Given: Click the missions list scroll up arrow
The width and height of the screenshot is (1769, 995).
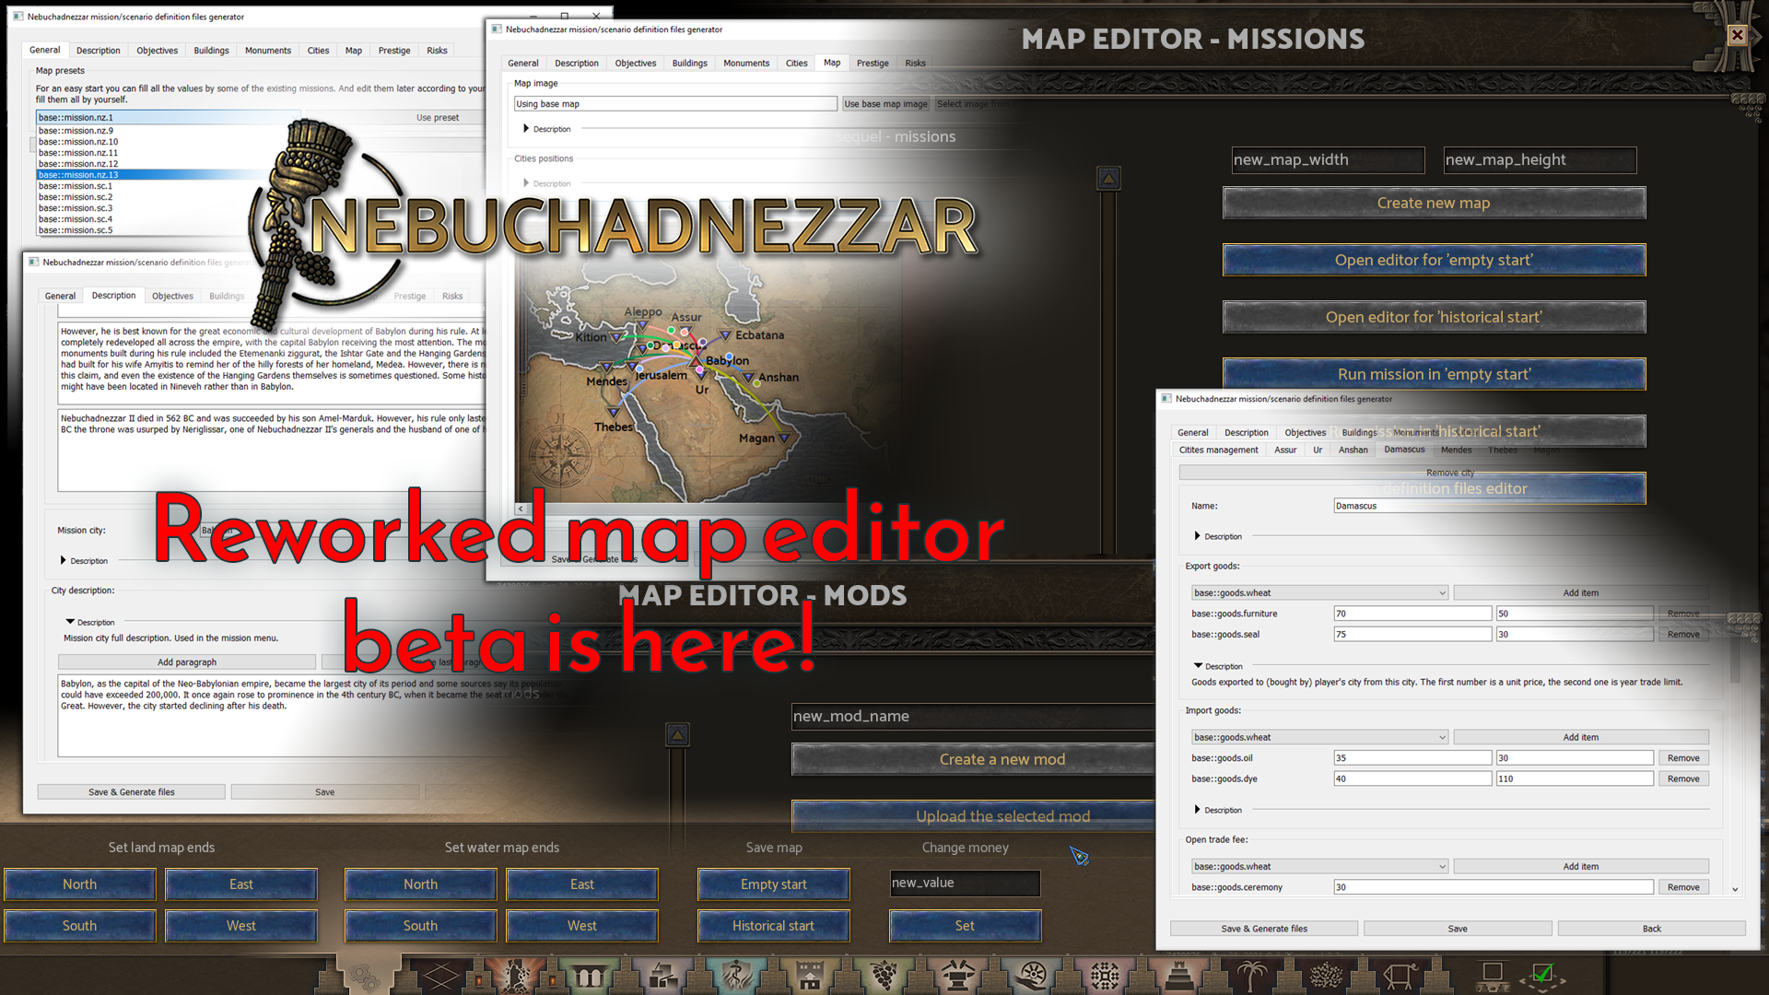Looking at the screenshot, I should click(x=1108, y=178).
